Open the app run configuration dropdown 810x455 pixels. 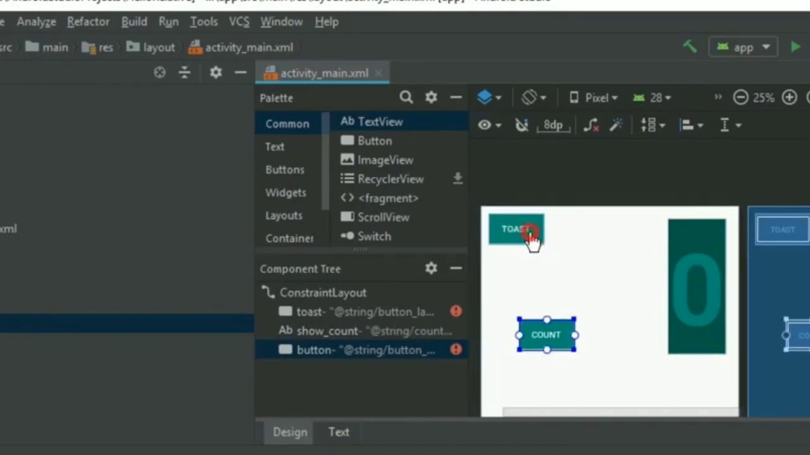[x=744, y=47]
